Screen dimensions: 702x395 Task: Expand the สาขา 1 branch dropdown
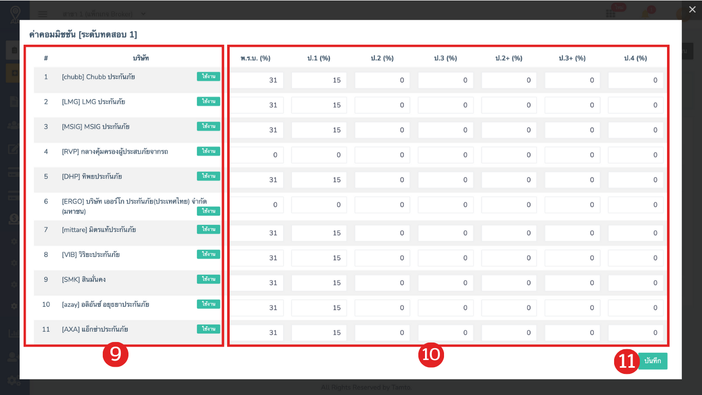pos(104,14)
